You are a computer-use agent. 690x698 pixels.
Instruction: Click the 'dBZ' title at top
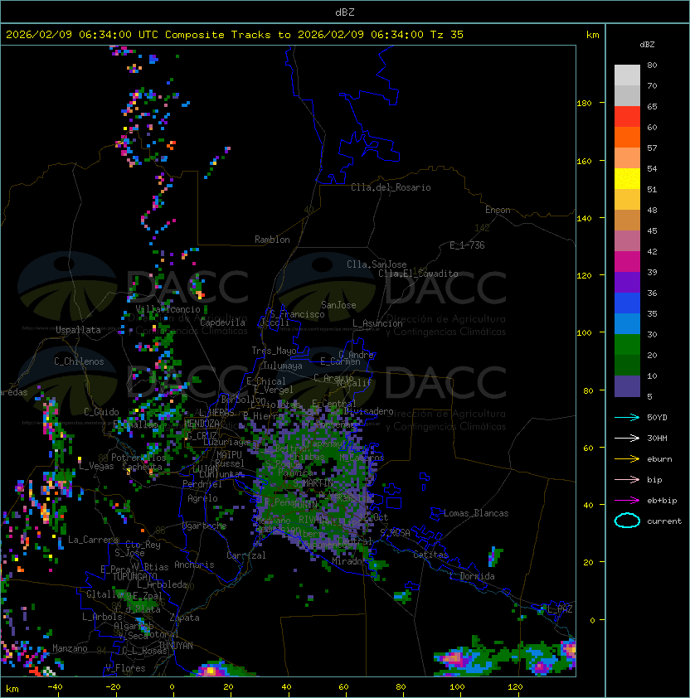tap(345, 12)
